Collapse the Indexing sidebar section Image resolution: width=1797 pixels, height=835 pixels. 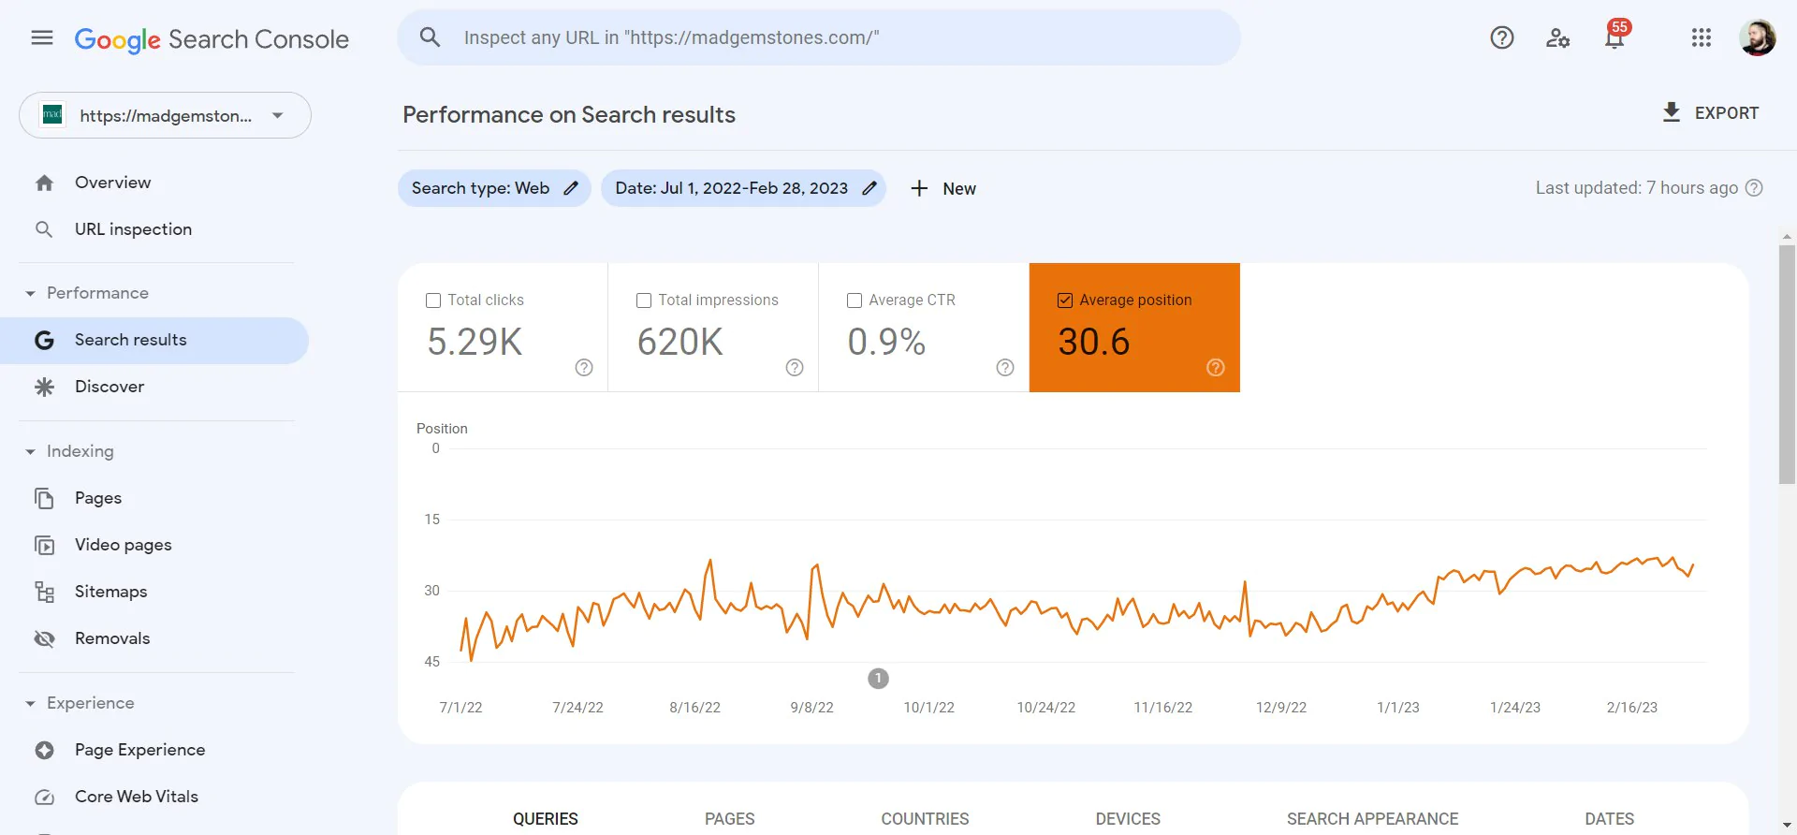coord(30,452)
